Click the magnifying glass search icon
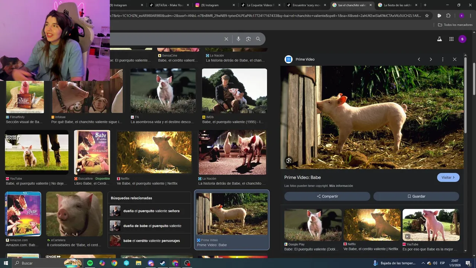 coord(258,39)
